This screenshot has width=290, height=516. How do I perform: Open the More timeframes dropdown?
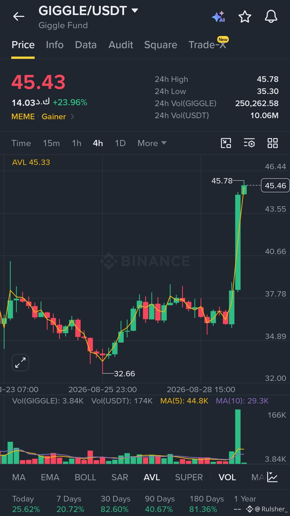click(x=152, y=143)
